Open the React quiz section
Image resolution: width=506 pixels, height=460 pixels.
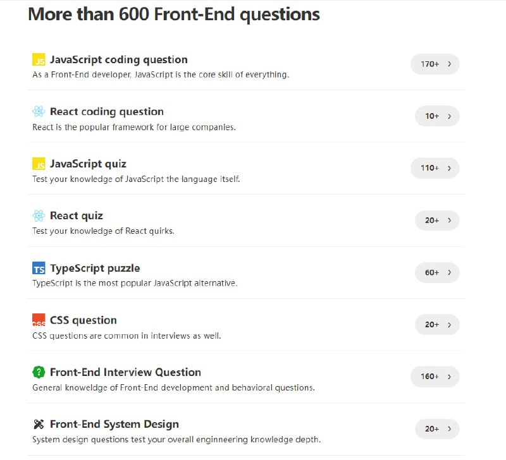pos(78,215)
